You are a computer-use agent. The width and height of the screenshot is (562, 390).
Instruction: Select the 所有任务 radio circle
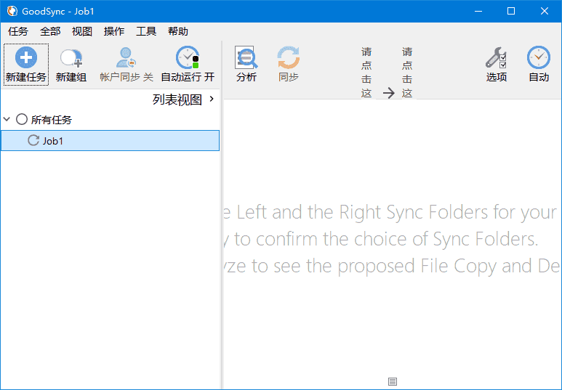coord(22,119)
